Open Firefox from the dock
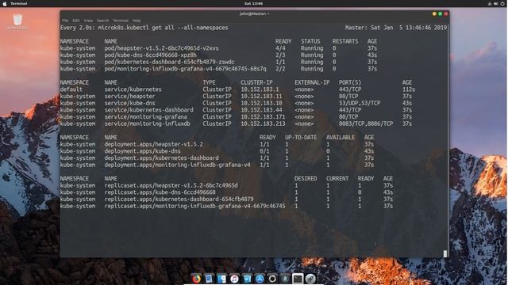 (x=196, y=279)
